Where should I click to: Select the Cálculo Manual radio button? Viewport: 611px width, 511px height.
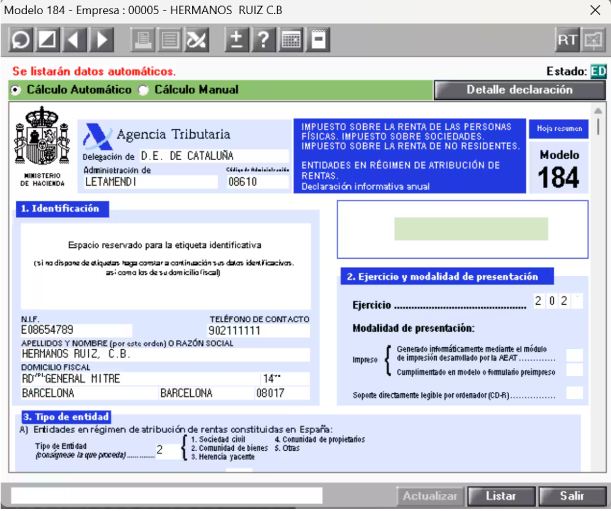pos(144,90)
